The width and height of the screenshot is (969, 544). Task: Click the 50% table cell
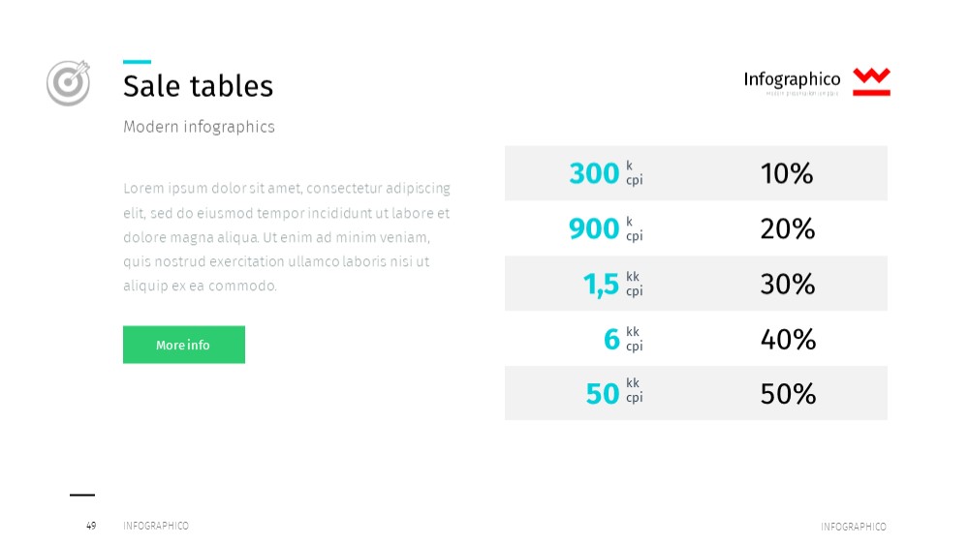[x=788, y=394]
